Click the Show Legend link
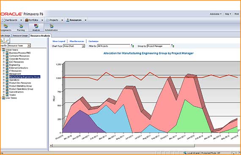This screenshot has width=241, height=155. (59, 41)
